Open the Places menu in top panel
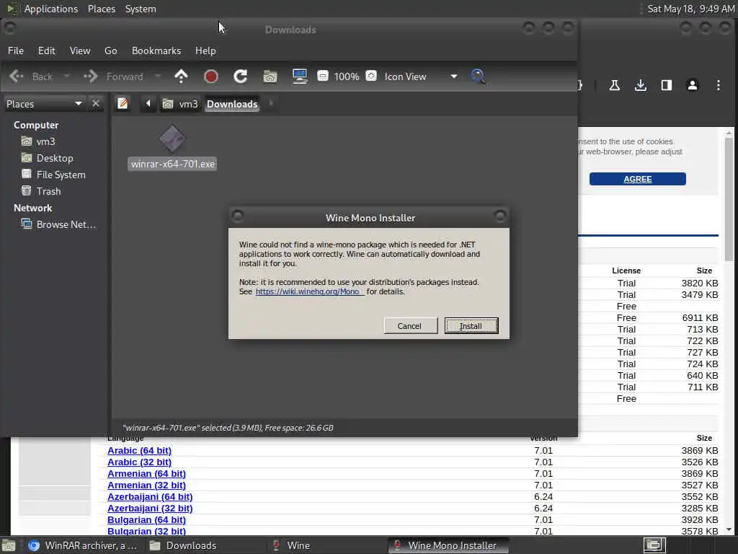Viewport: 738px width, 554px height. [101, 9]
